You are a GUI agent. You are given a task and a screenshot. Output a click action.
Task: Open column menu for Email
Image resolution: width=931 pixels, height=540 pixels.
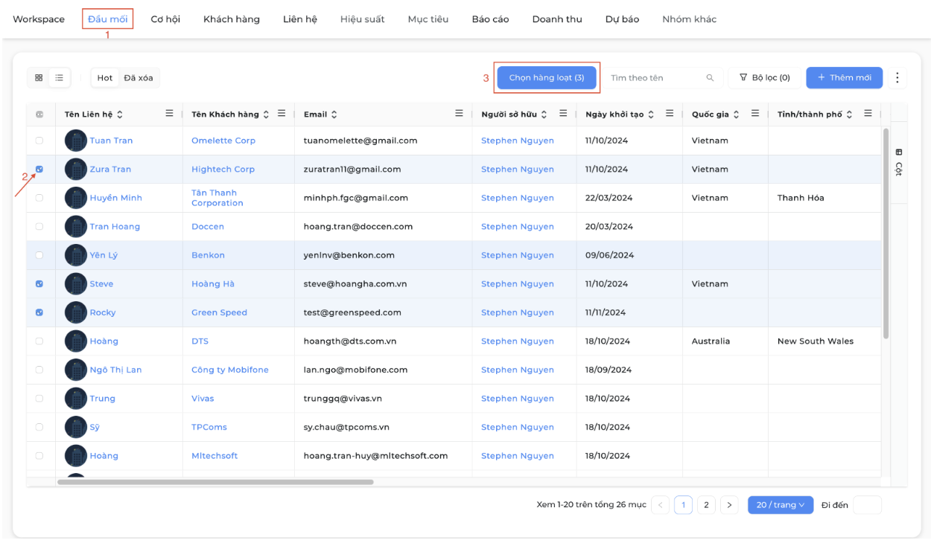tap(460, 114)
